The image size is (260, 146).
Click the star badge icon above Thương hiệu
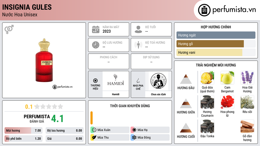coord(95,81)
